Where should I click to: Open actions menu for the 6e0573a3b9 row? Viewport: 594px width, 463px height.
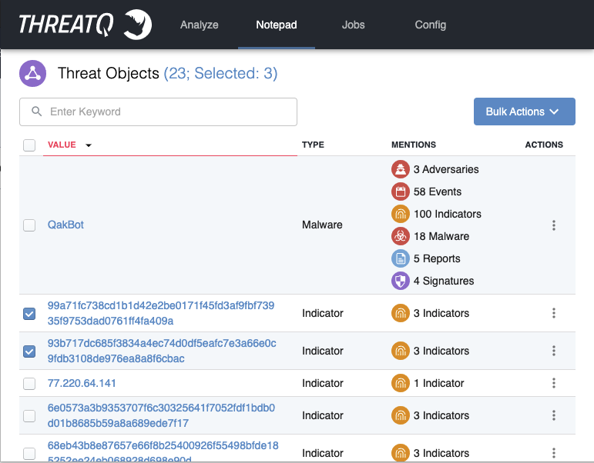click(x=554, y=415)
